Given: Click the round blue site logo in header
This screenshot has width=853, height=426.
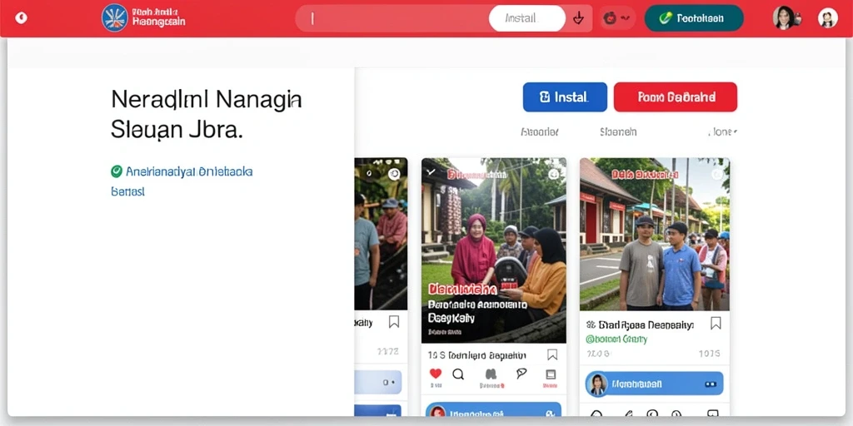Looking at the screenshot, I should coord(115,18).
